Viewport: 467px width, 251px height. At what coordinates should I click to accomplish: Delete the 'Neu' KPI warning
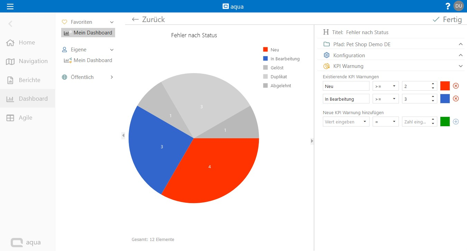tap(456, 86)
